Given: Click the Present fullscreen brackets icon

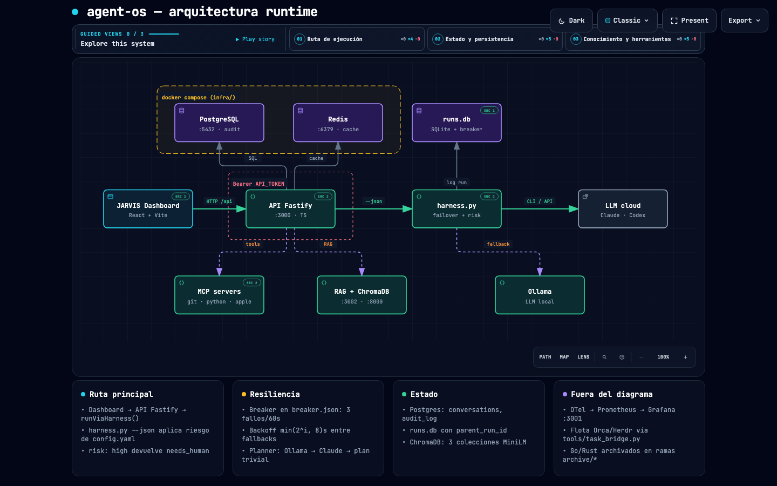Looking at the screenshot, I should (x=674, y=21).
